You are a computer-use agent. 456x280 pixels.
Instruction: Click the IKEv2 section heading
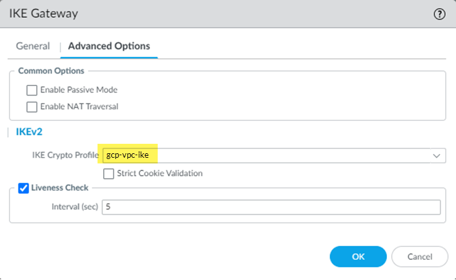click(28, 132)
